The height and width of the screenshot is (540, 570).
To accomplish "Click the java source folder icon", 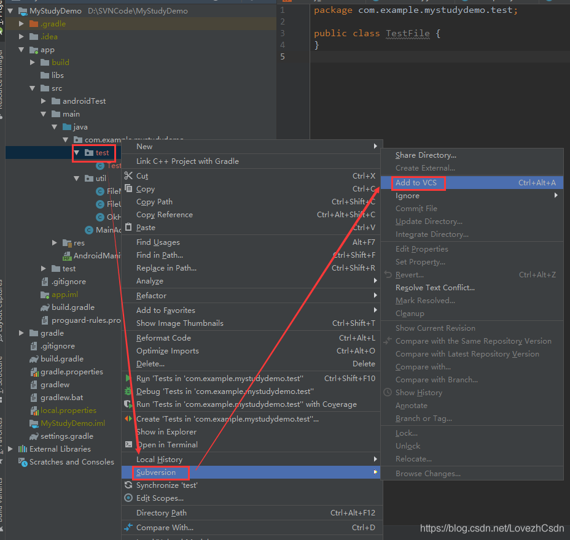I will click(67, 127).
